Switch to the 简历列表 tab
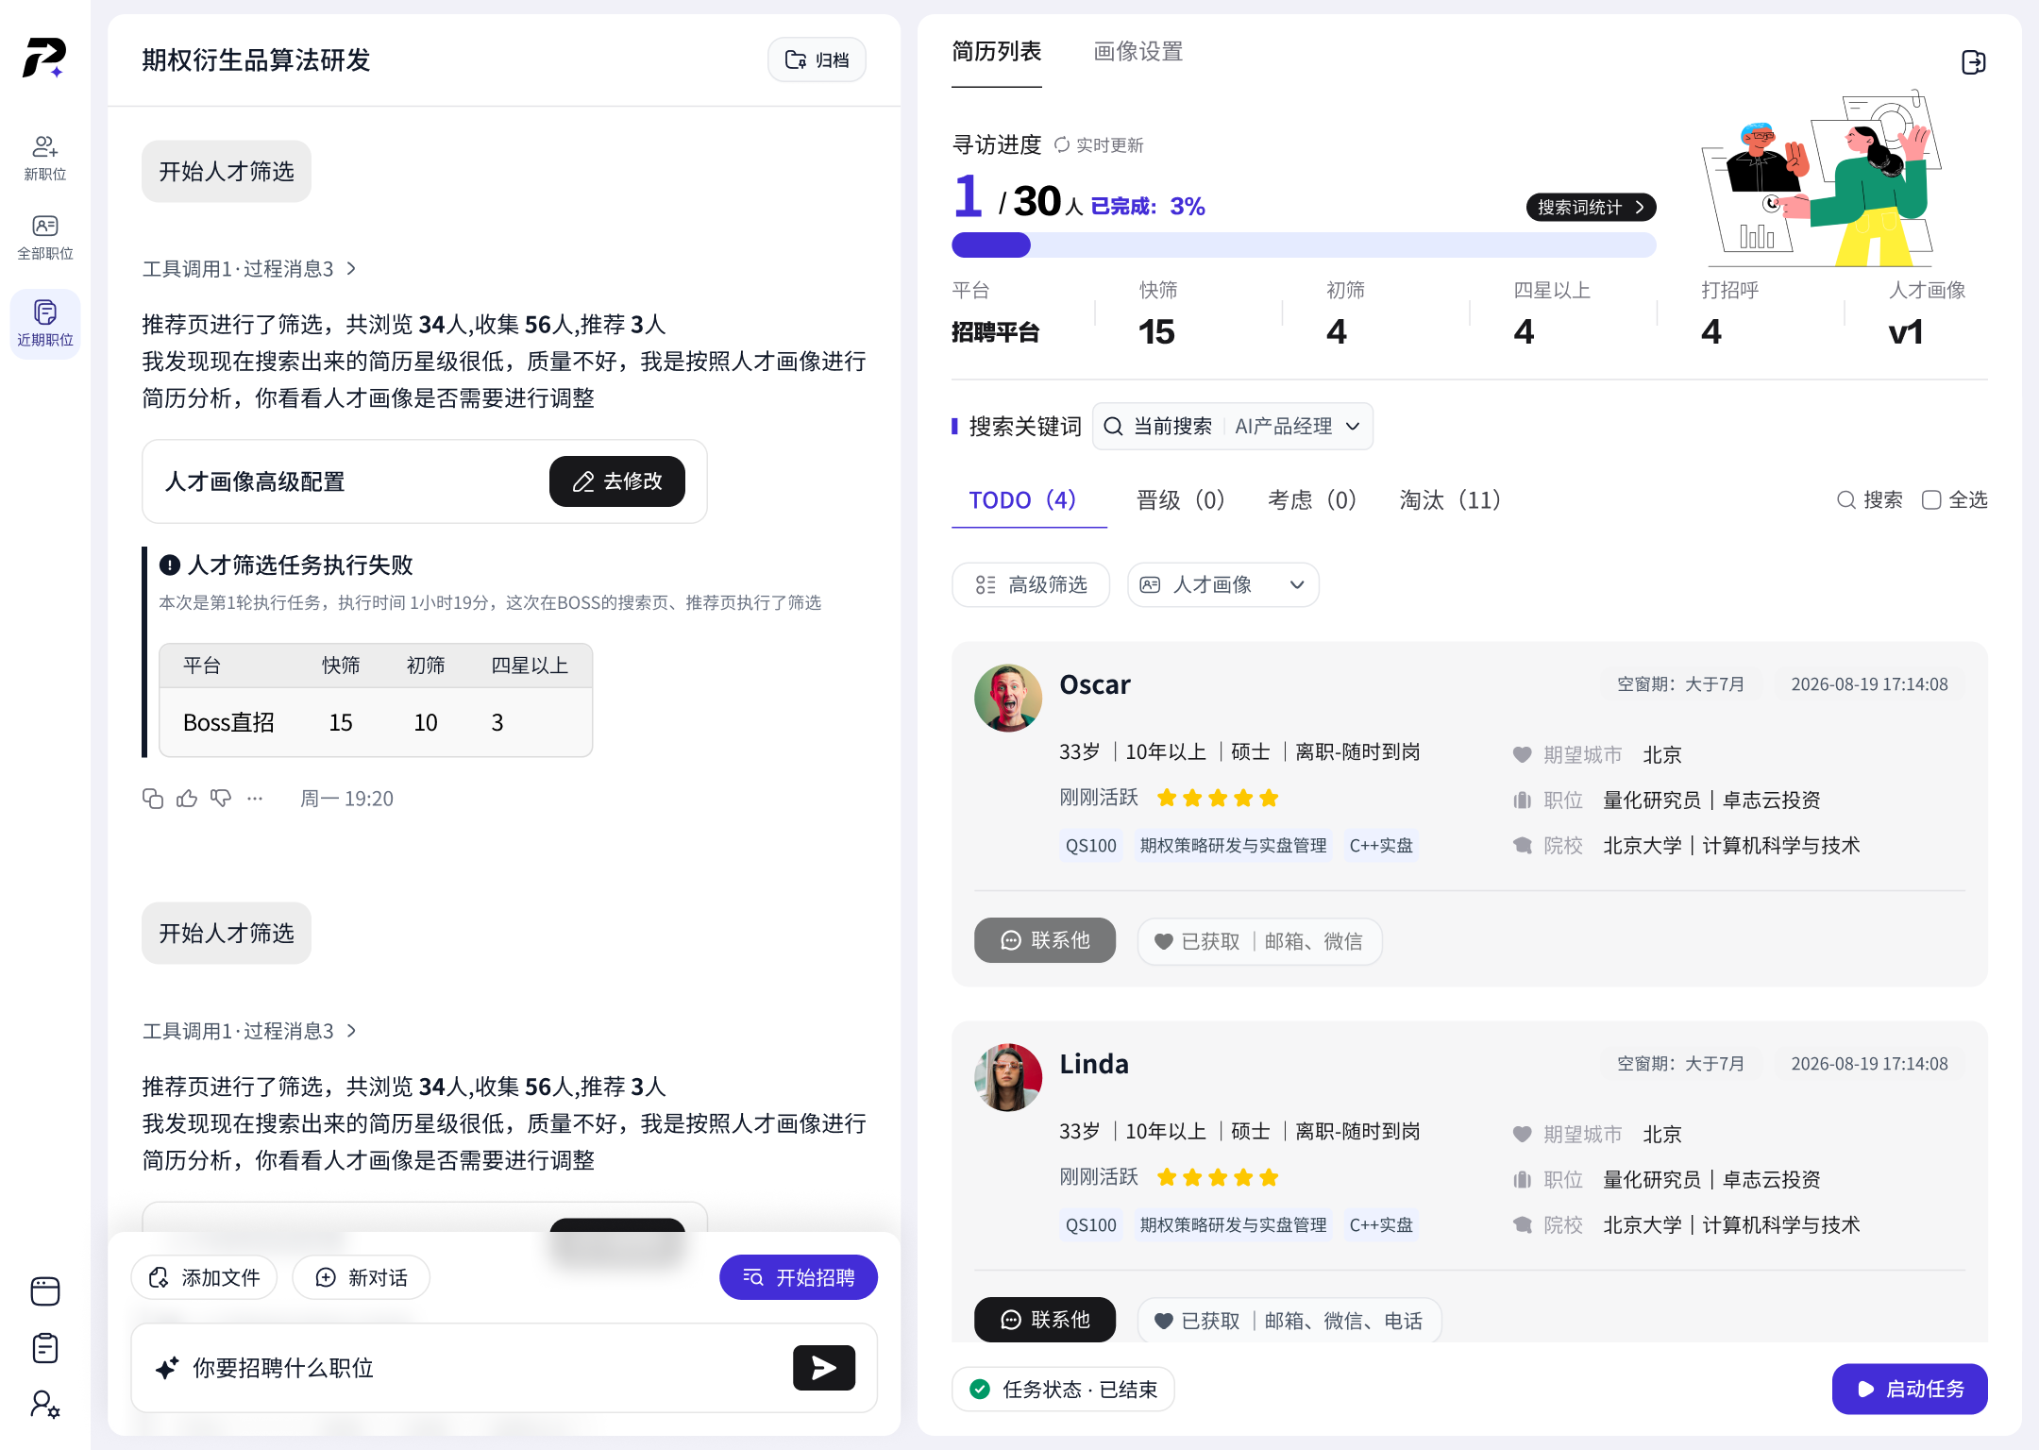2039x1450 pixels. click(x=996, y=52)
